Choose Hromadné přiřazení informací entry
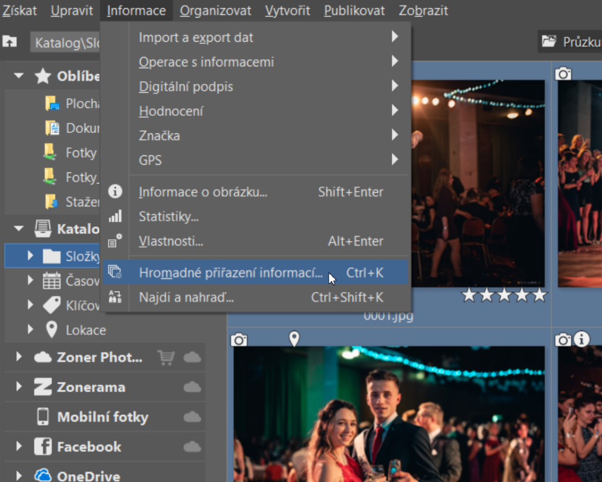The image size is (602, 482). pos(255,273)
